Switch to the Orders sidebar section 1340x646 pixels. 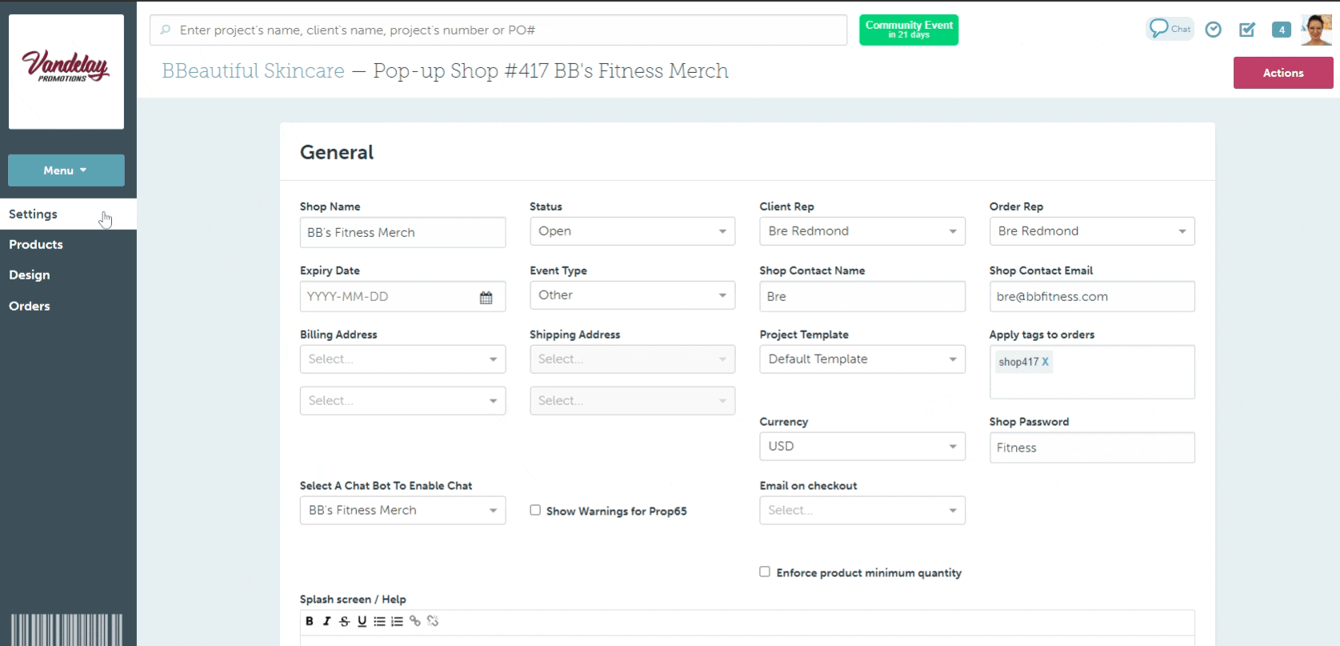click(x=30, y=306)
